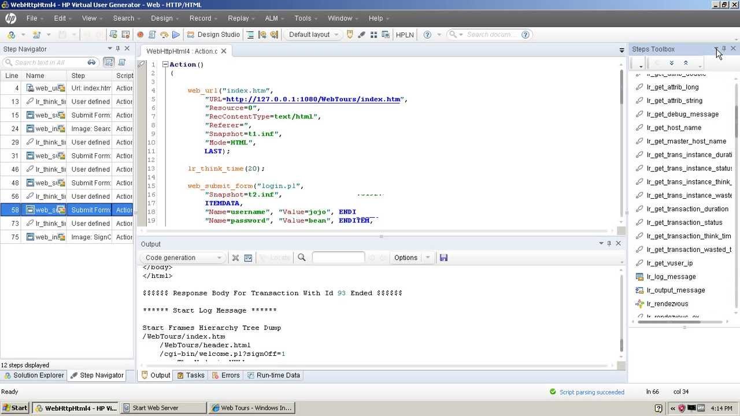The height and width of the screenshot is (416, 740).
Task: Select the Output bottom tab
Action: coord(156,376)
